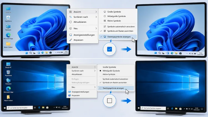Open taskbar clock on Windows 11 screen without desktop icons

pyautogui.click(x=201, y=54)
